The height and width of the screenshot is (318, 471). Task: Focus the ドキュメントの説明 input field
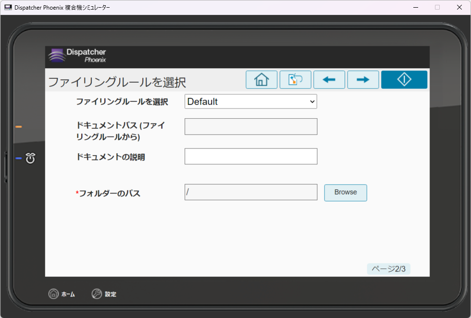coord(250,157)
